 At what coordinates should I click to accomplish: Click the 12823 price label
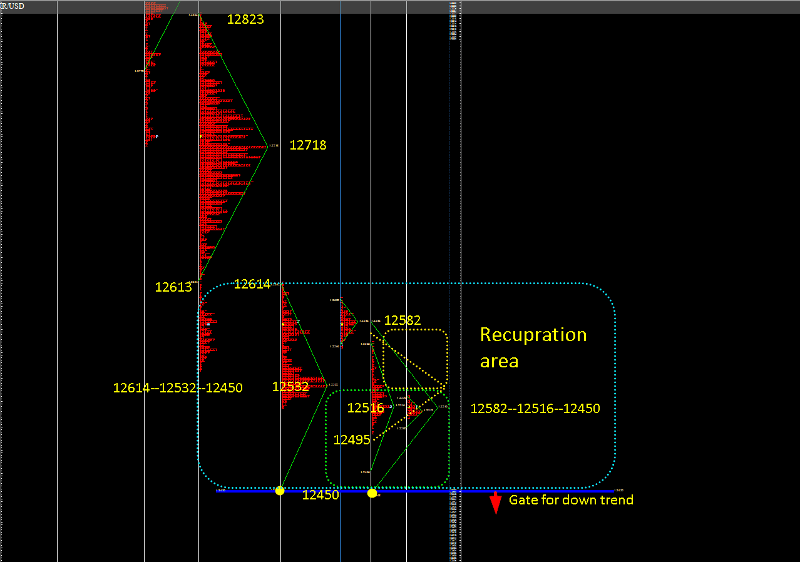(245, 19)
